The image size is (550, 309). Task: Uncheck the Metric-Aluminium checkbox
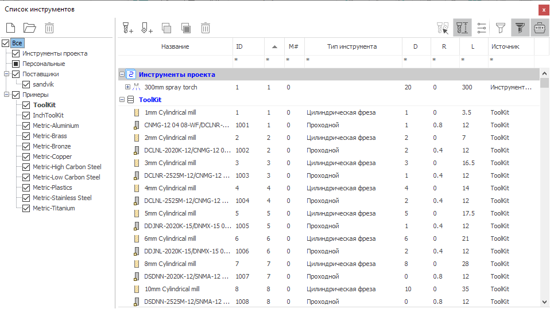(26, 126)
